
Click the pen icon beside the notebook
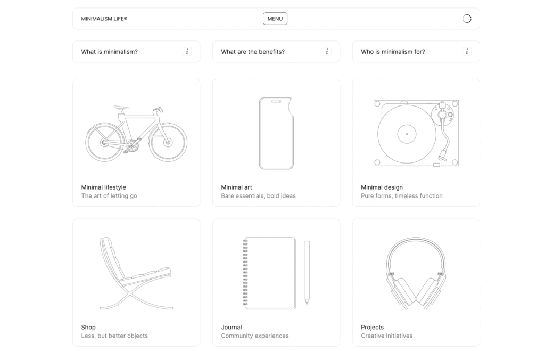[x=307, y=273]
